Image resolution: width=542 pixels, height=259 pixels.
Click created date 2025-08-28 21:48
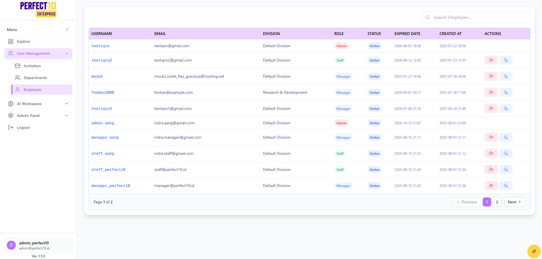coord(453,108)
